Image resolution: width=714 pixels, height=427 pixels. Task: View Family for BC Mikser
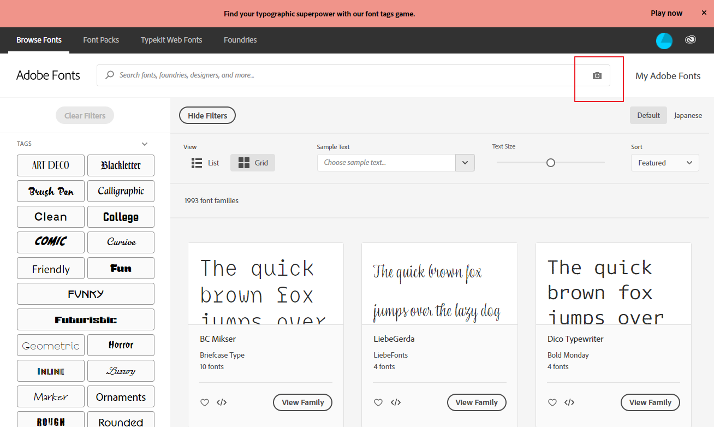302,402
